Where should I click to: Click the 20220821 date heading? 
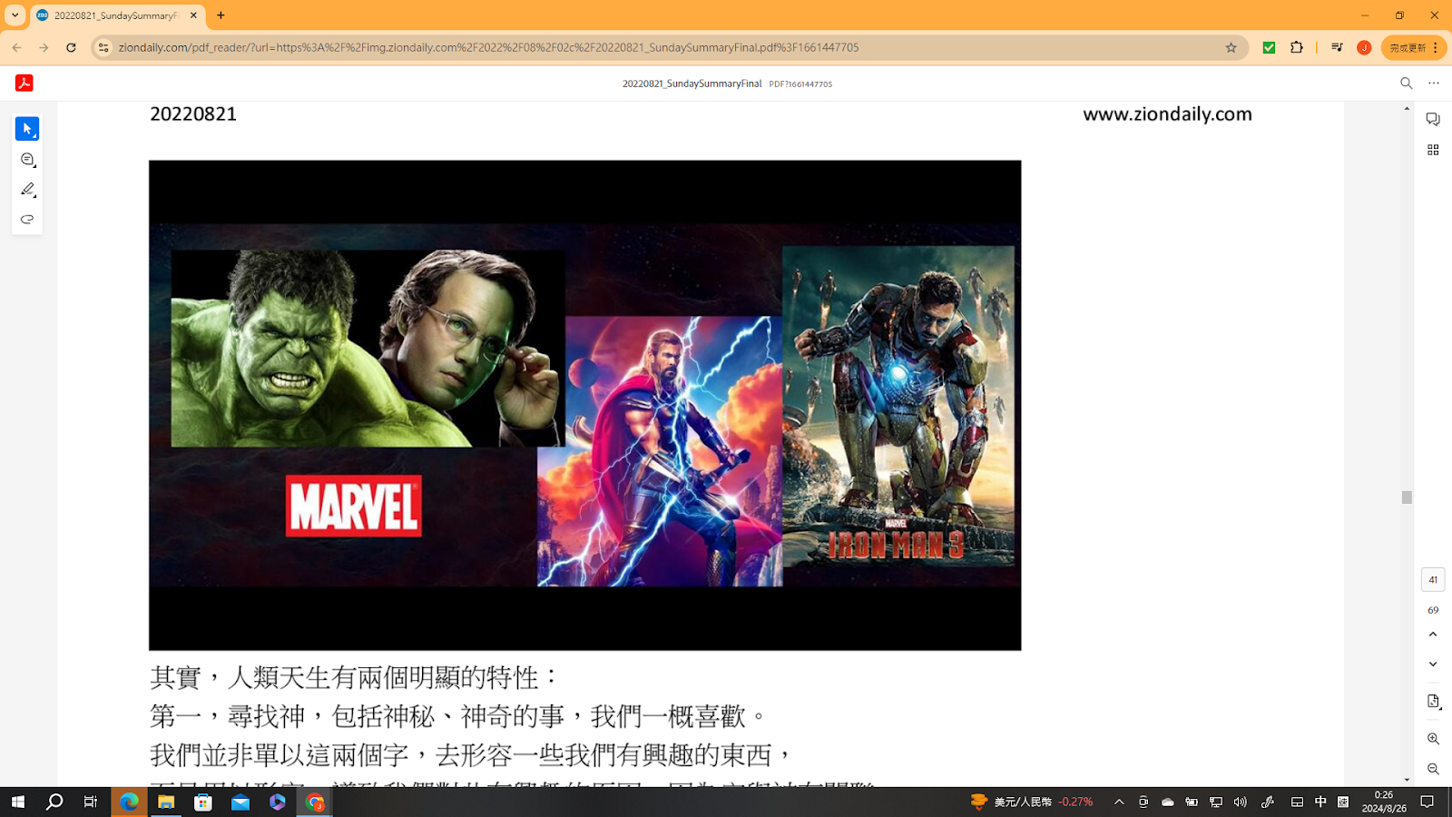[x=193, y=114]
